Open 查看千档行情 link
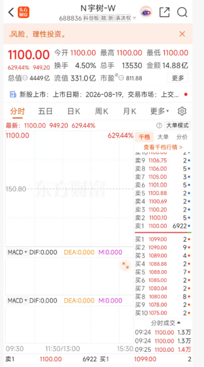 tap(163, 147)
